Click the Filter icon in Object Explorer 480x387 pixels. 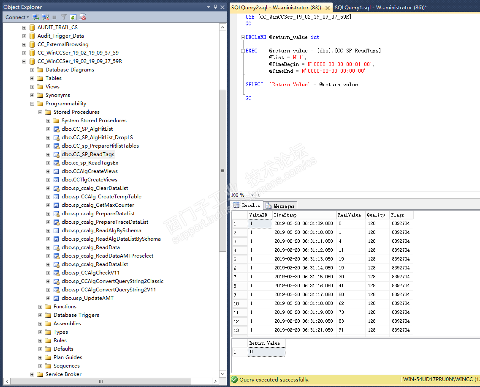pyautogui.click(x=64, y=17)
